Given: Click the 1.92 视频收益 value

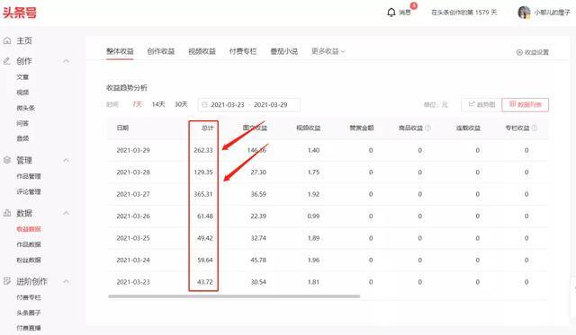Looking at the screenshot, I should (x=313, y=194).
